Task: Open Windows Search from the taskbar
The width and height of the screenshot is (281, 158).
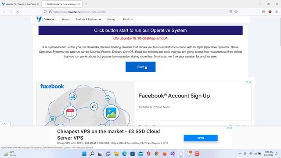Action: coord(92,154)
